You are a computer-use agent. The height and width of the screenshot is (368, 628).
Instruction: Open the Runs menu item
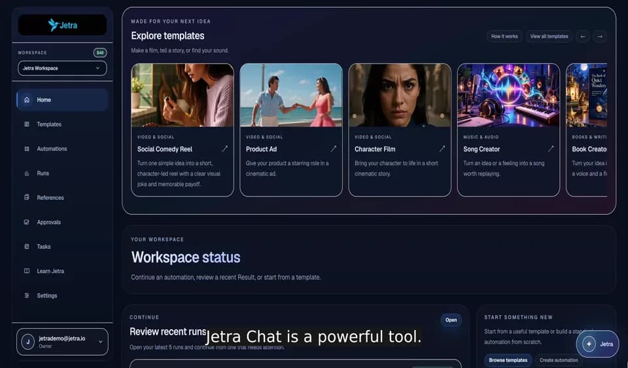click(63, 173)
